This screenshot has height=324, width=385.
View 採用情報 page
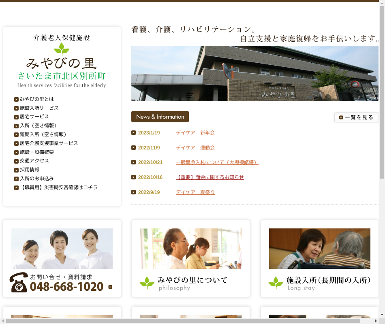coord(30,170)
